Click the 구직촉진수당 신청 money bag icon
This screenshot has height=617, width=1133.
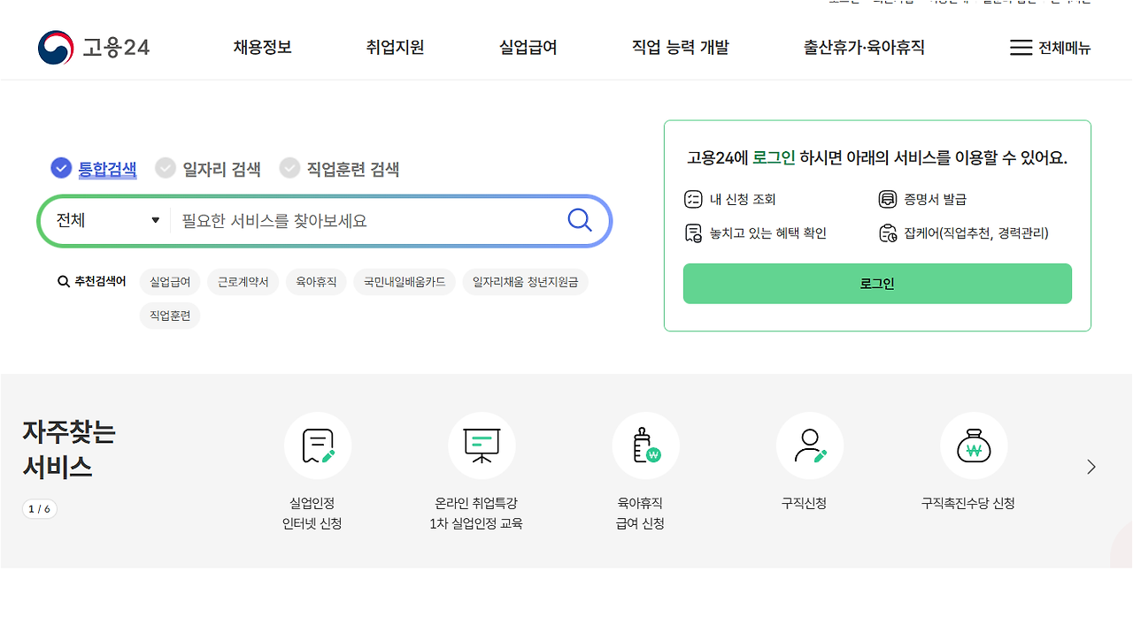coord(974,446)
